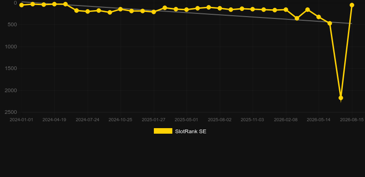365x177 pixels.
Task: Click the 2026-02-08 x-axis date label
Action: pyautogui.click(x=286, y=120)
